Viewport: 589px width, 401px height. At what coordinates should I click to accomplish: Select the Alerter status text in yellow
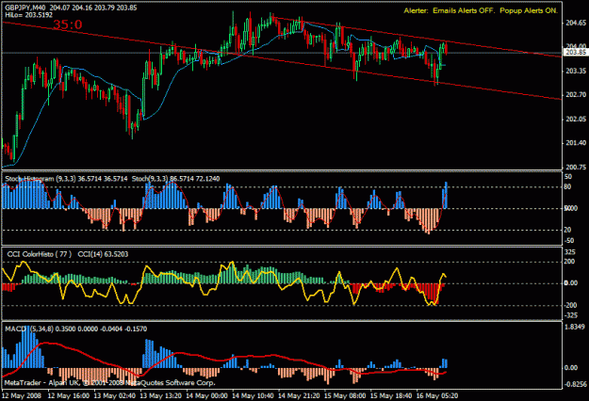(x=481, y=10)
